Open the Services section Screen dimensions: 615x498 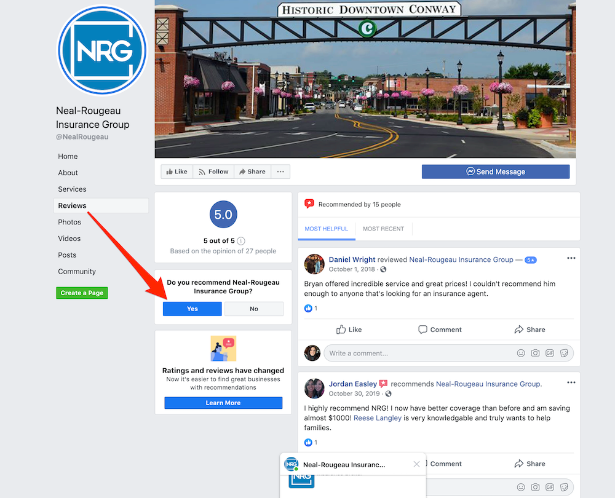(x=72, y=189)
